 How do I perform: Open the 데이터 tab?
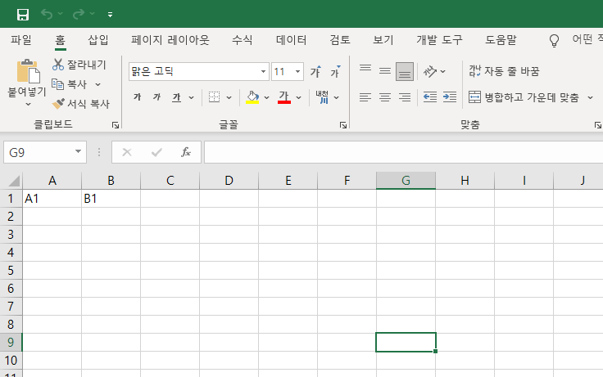pos(291,40)
